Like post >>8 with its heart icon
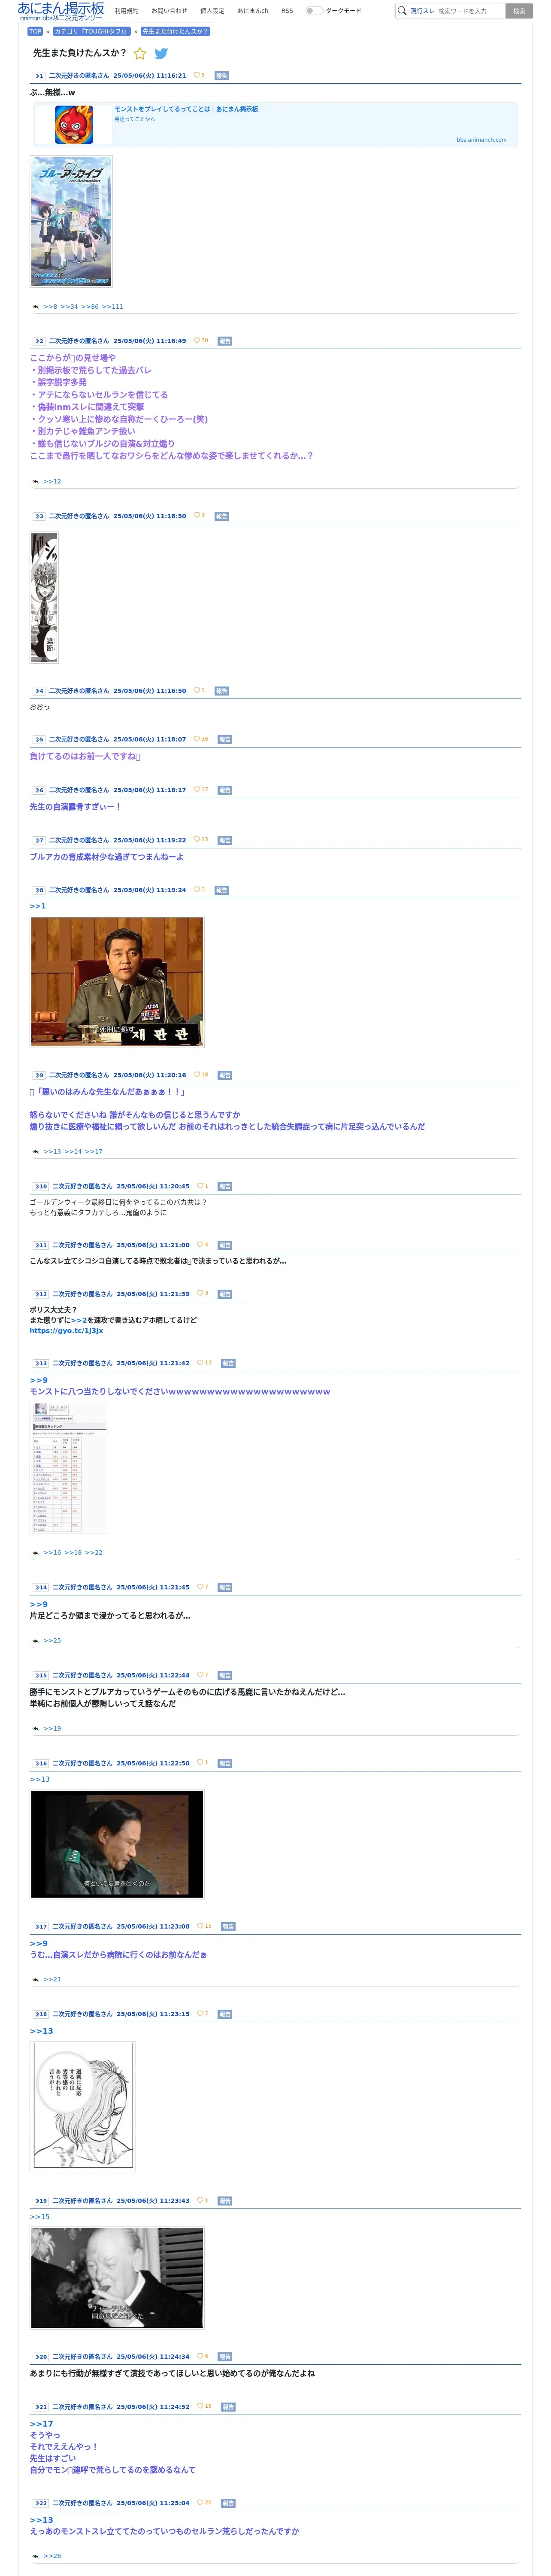The width and height of the screenshot is (551, 2576). coord(197,889)
